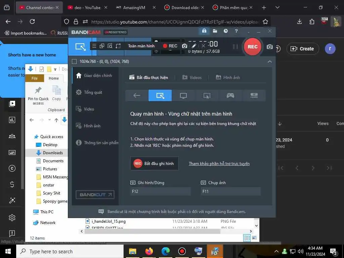Open new browser tab with plus
Image resolution: width=344 pixels, height=258 pixels.
(264, 8)
